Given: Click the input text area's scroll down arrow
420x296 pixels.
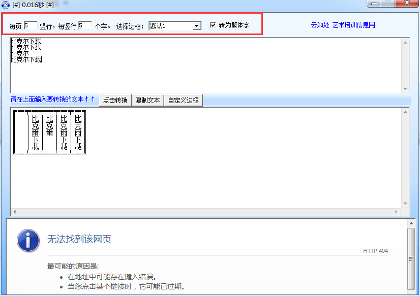Looking at the screenshot, I should tap(405, 88).
